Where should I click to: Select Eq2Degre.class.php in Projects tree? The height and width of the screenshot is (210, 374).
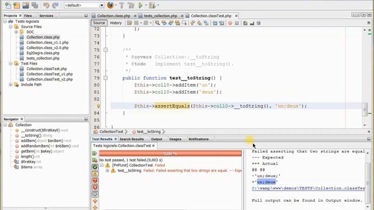tap(43, 53)
